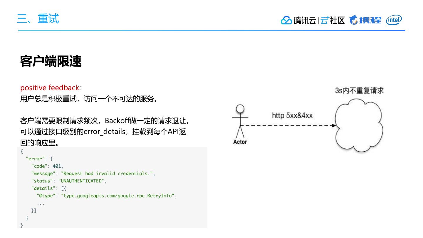Click the Intel logo
This screenshot has width=423, height=238.
pos(394,20)
